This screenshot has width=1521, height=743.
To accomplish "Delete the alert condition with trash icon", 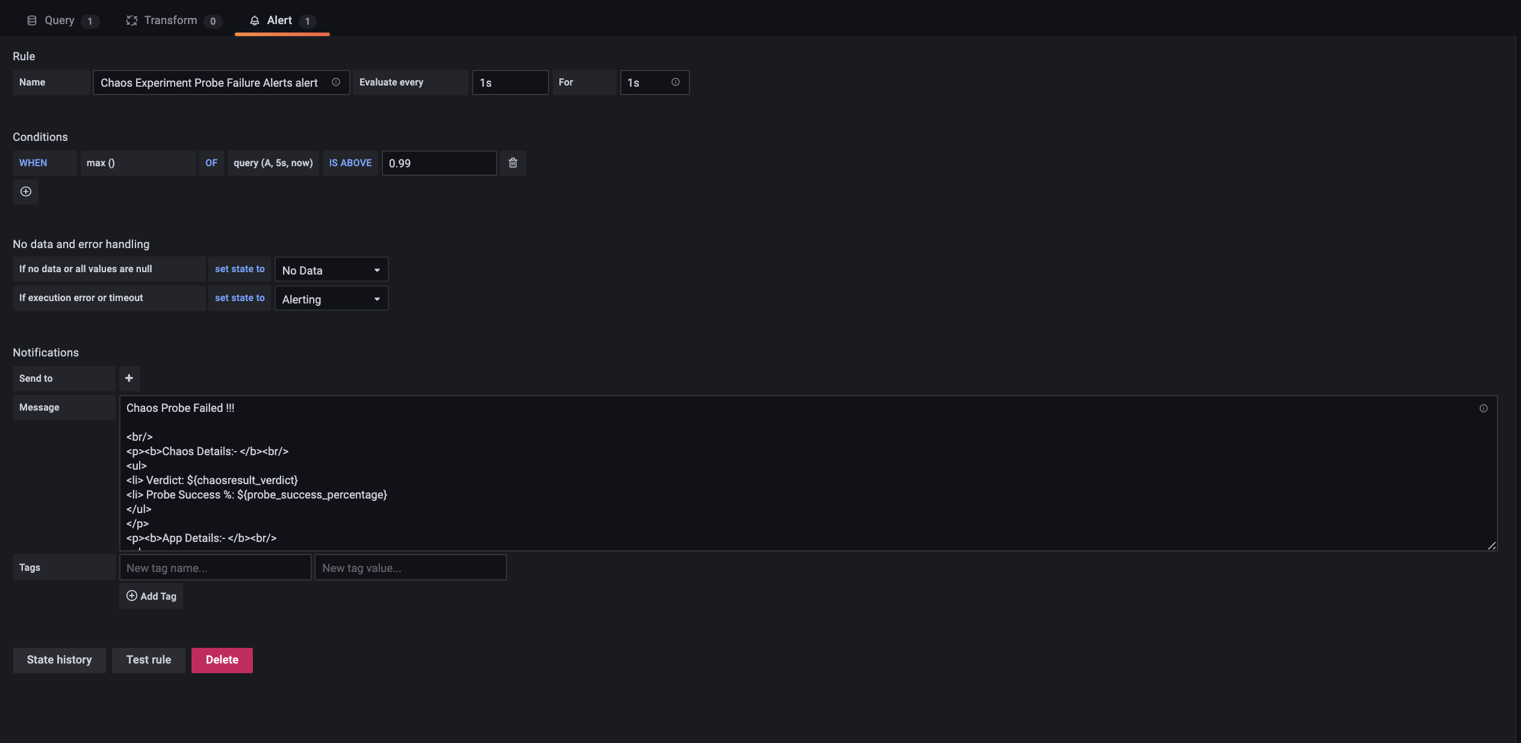I will (513, 163).
